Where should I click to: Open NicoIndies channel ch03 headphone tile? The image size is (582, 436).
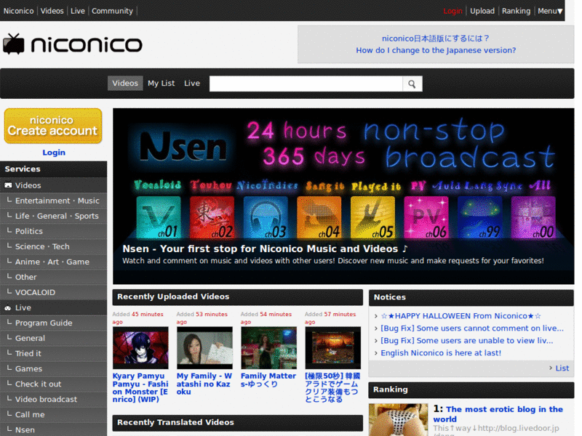point(266,217)
